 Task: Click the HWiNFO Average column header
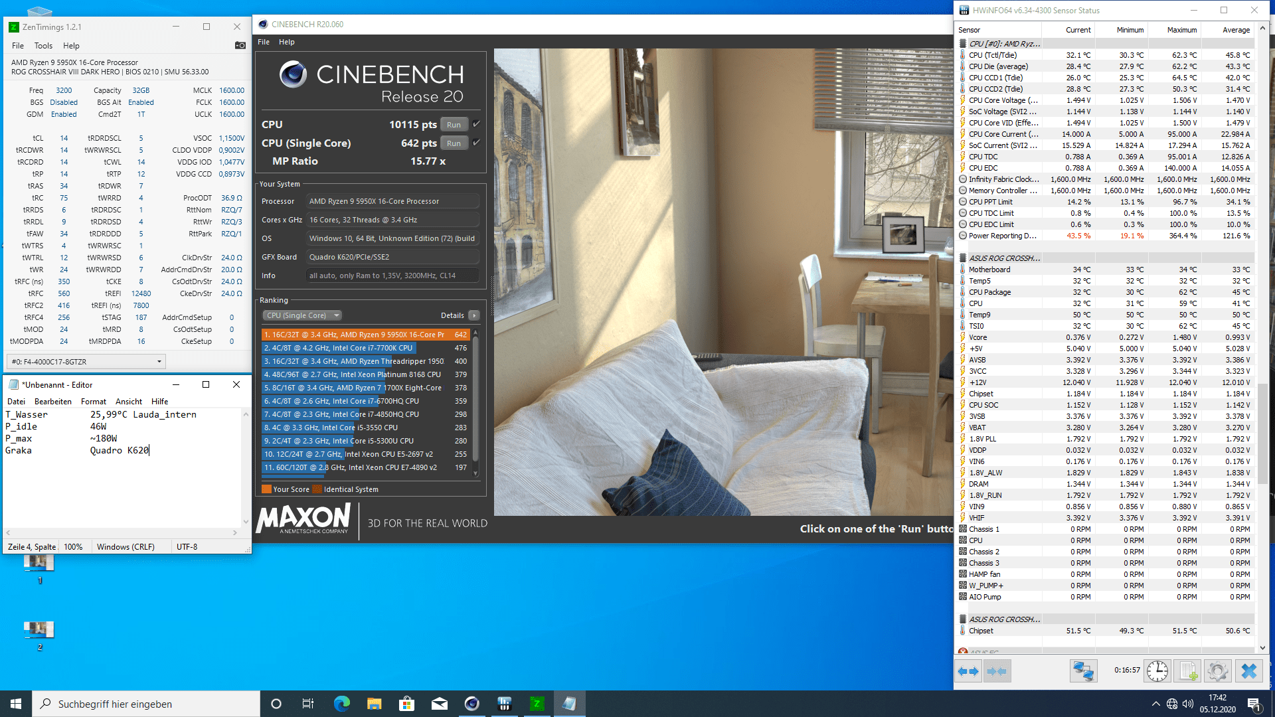pos(1227,30)
